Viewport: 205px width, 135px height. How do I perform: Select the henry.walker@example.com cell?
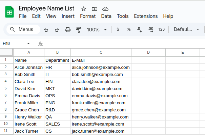[x=101, y=117]
